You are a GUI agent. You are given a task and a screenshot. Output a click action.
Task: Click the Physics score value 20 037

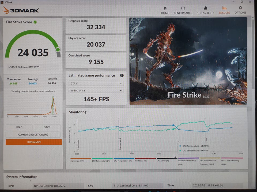pos(96,45)
